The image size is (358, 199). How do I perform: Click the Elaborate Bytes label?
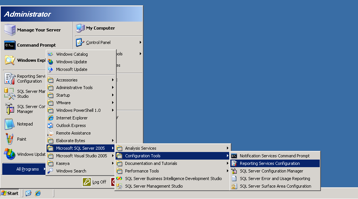coord(70,141)
